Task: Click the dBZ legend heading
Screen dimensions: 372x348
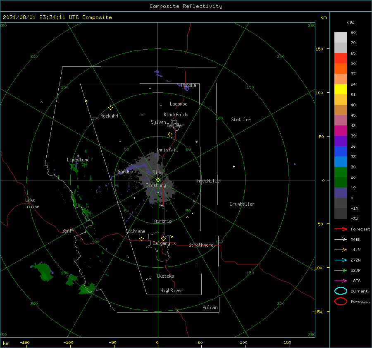Action: click(x=351, y=22)
